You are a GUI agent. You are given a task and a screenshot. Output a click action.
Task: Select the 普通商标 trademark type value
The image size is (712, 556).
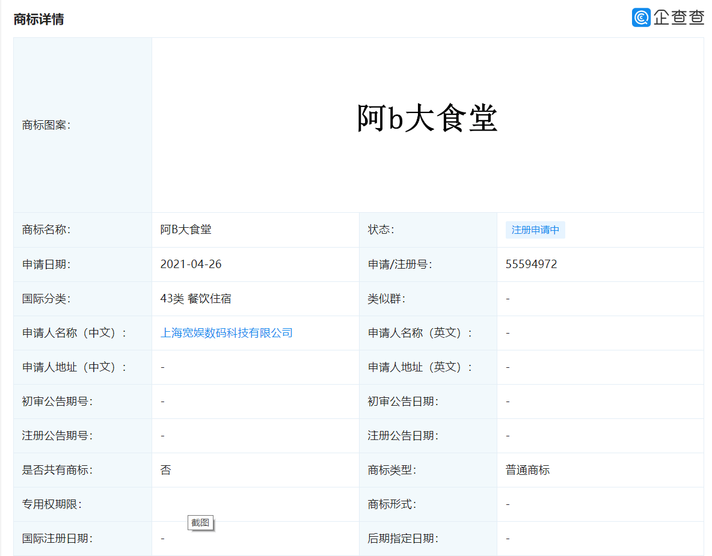527,470
